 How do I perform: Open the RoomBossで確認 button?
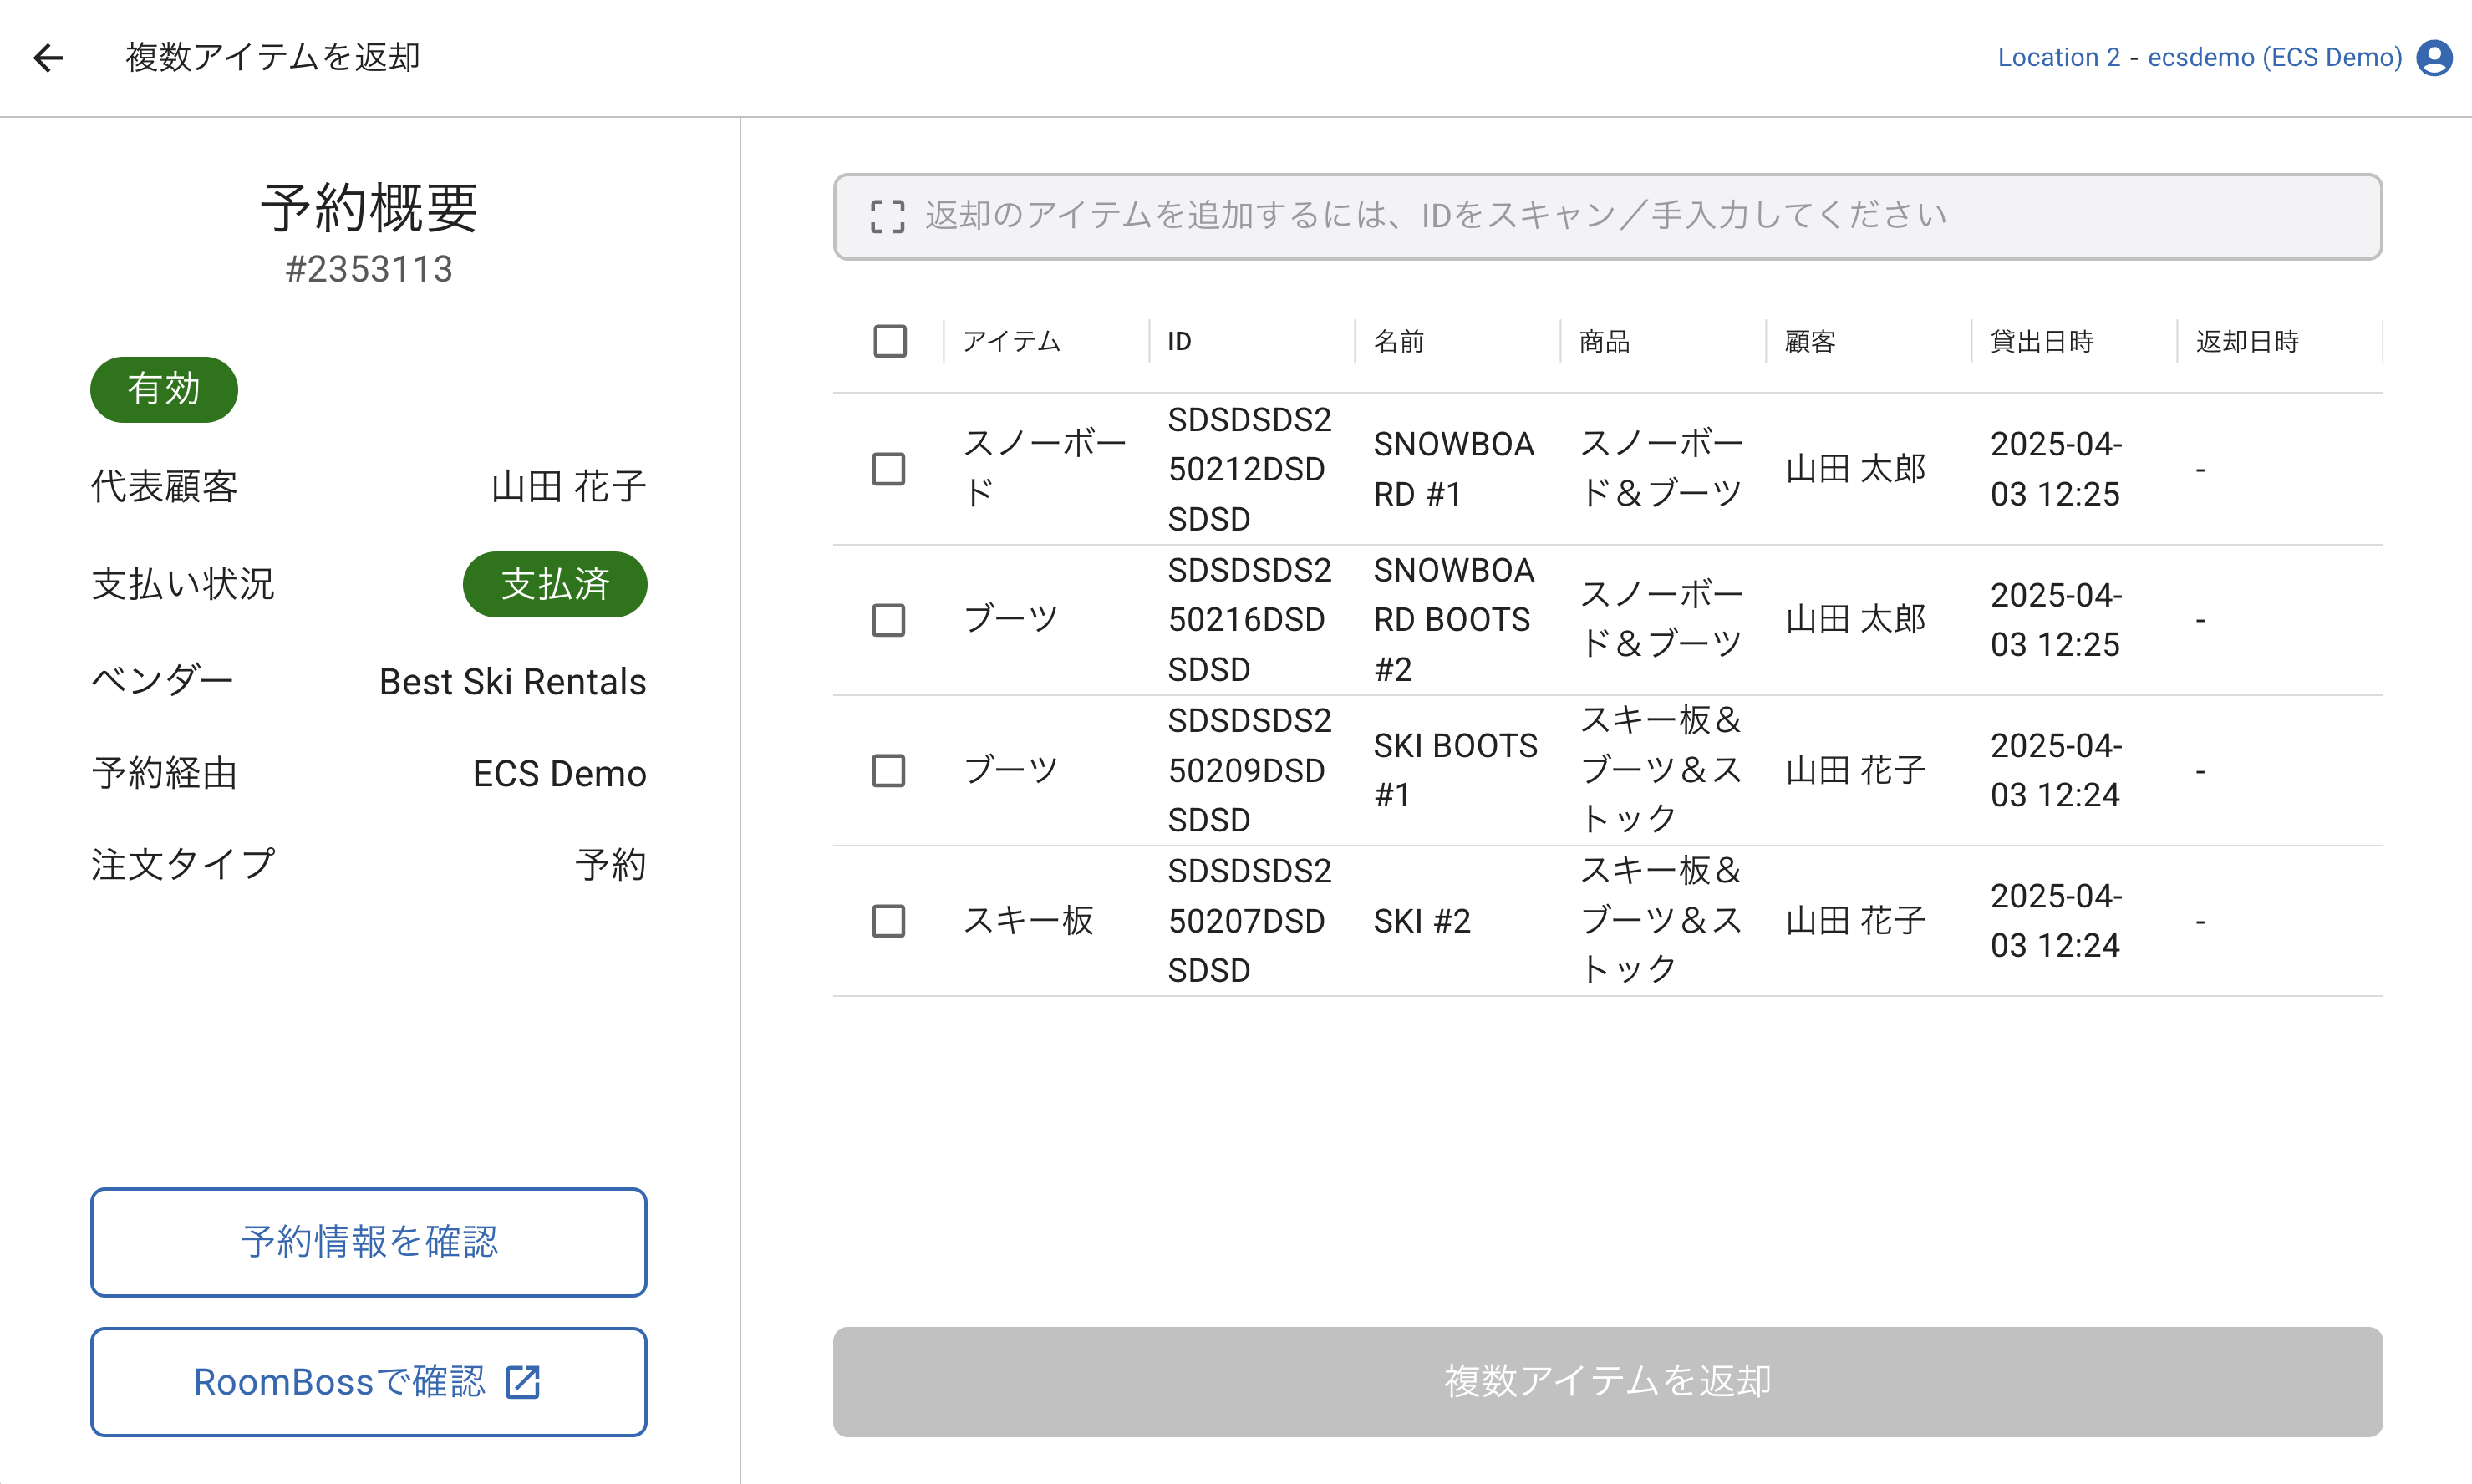(368, 1382)
